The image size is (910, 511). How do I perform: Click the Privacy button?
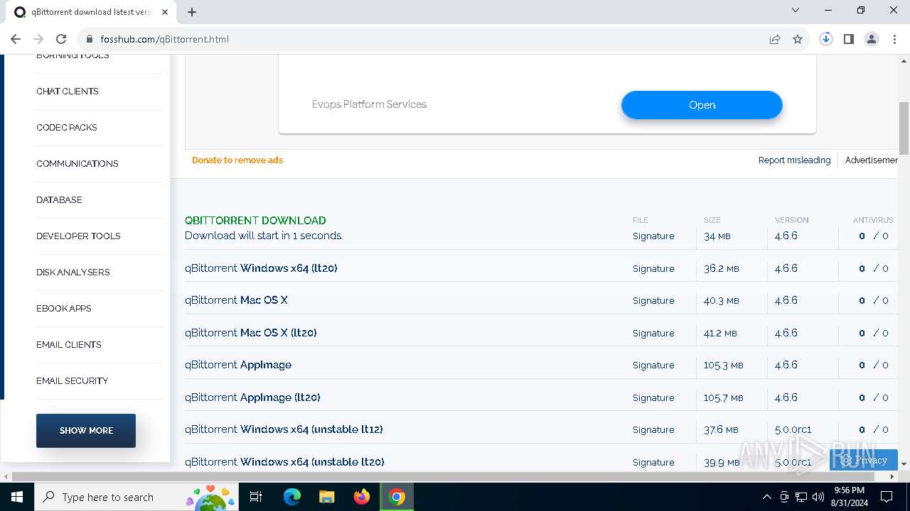tap(864, 460)
